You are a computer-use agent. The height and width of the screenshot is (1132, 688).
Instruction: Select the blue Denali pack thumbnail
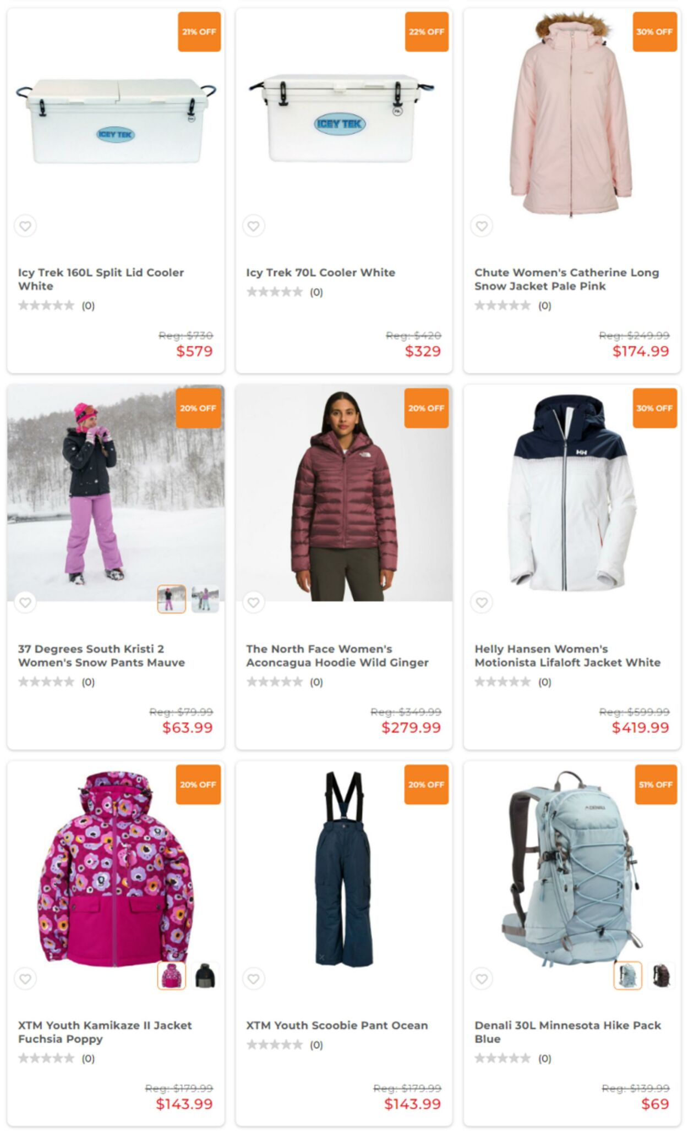[x=628, y=975]
